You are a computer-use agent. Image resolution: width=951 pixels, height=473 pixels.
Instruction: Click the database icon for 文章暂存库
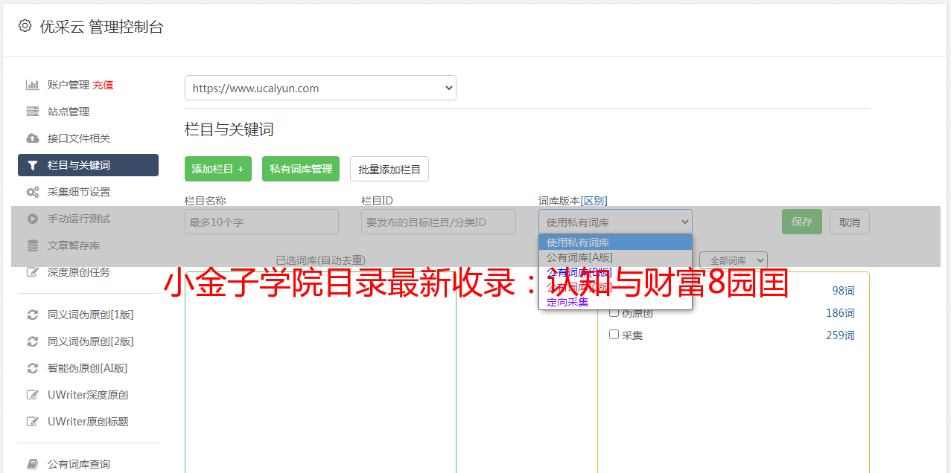pos(33,245)
